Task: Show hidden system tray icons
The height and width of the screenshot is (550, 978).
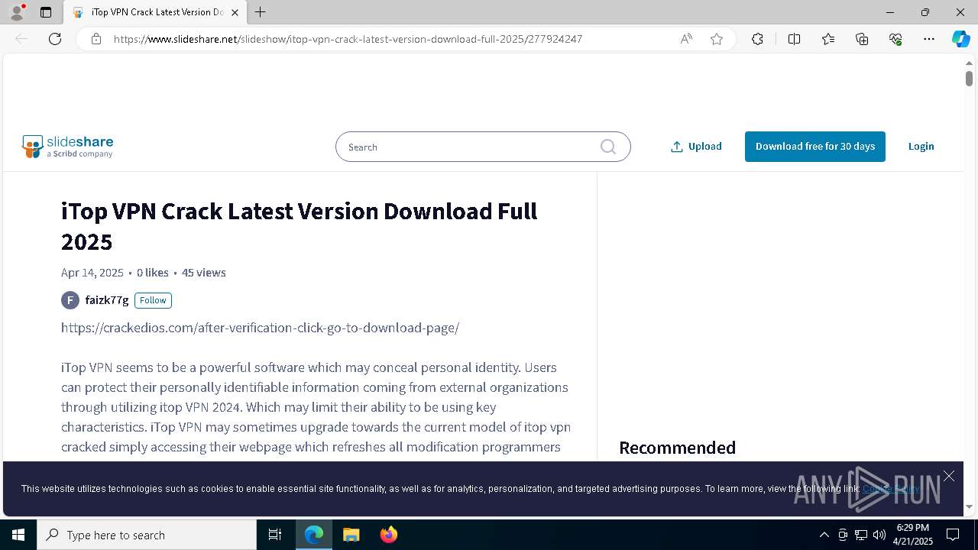Action: pos(824,535)
